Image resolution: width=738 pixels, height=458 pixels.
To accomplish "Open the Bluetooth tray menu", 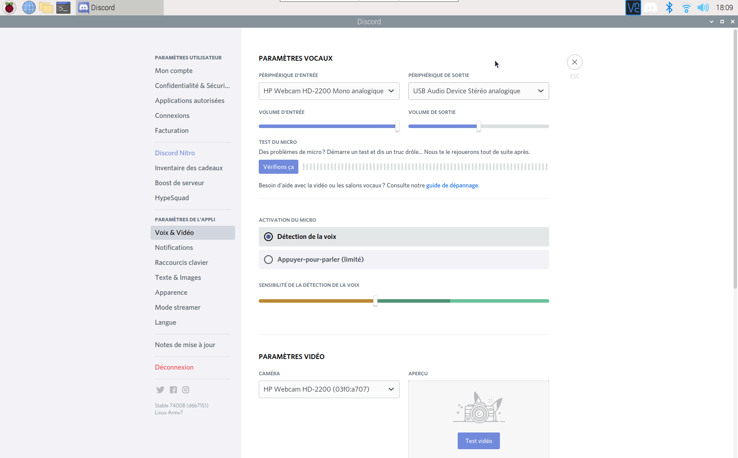I will [x=669, y=7].
